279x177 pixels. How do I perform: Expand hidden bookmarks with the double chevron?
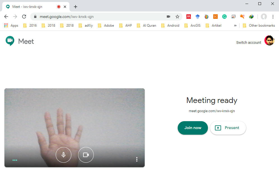pos(235,26)
